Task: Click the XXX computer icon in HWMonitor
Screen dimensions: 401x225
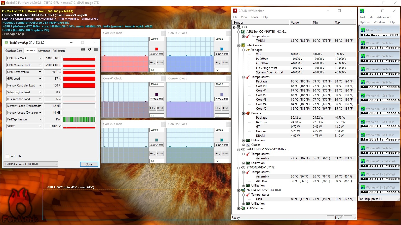Action: coord(238,27)
